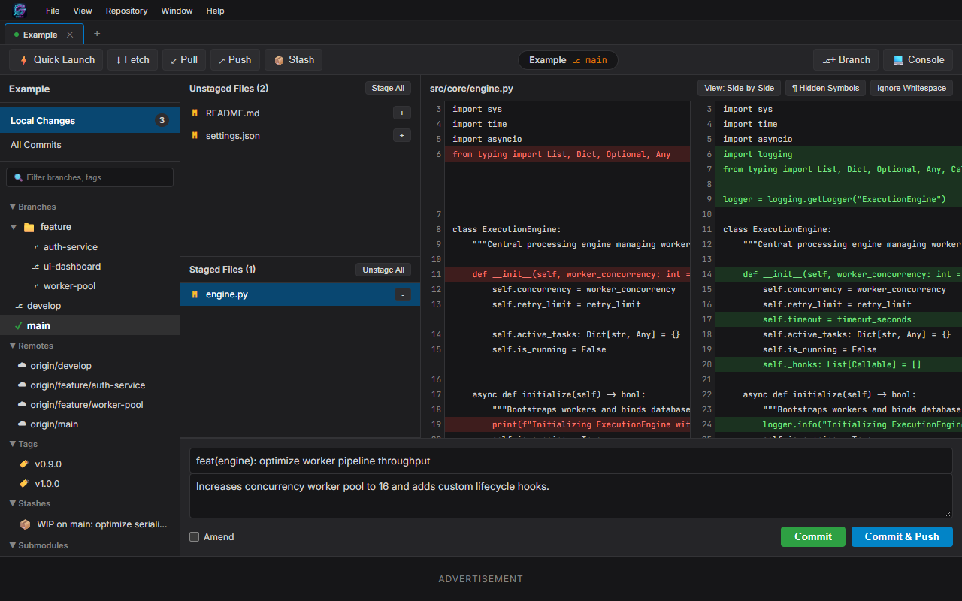Screen dimensions: 962x601
Task: Switch the View: Side-by-Side diff mode
Action: [740, 89]
